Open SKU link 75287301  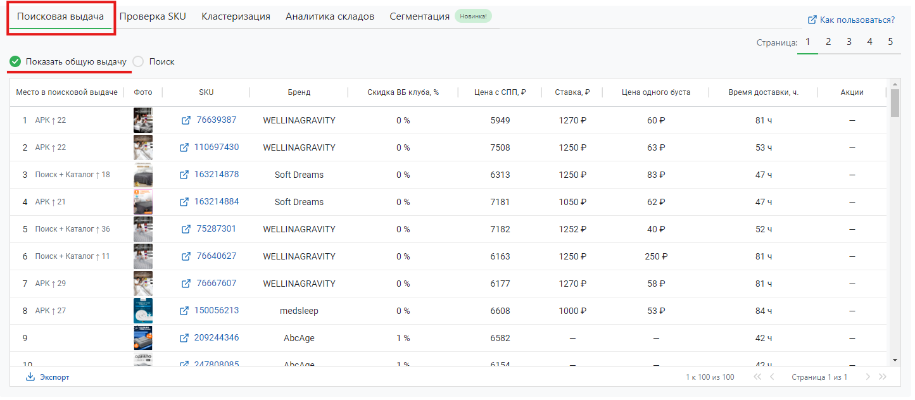coord(217,229)
